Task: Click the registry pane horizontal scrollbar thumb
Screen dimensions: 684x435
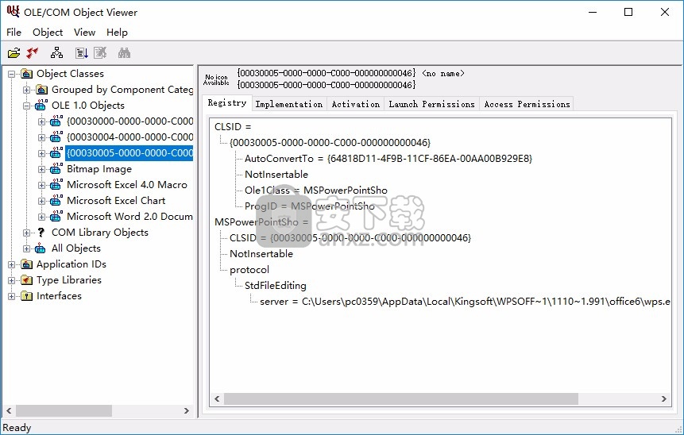Action: point(401,398)
